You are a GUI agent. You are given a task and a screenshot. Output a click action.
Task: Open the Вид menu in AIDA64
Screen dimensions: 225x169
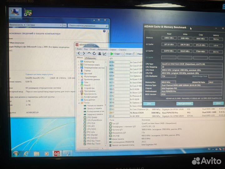point(86,49)
